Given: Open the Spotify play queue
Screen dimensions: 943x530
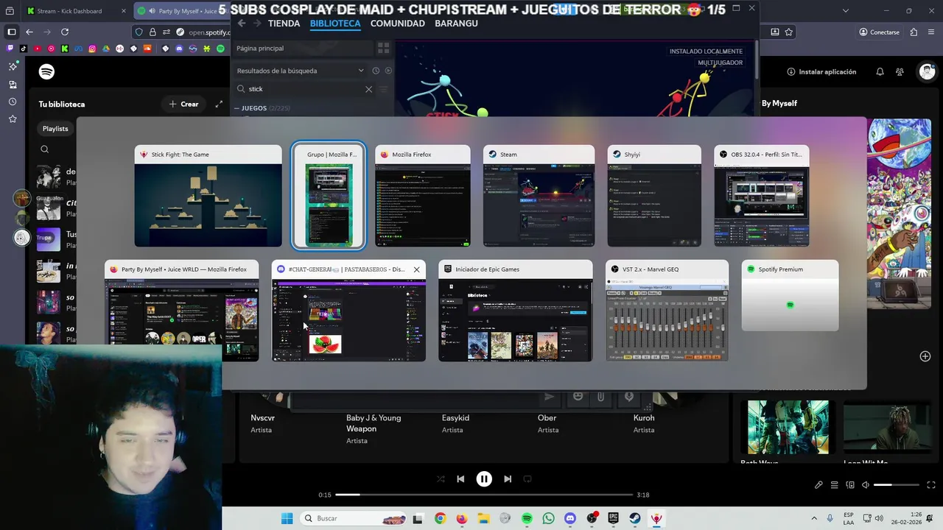Looking at the screenshot, I should [x=834, y=485].
